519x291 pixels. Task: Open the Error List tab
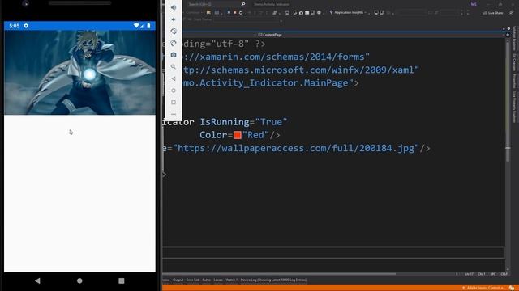pyautogui.click(x=192, y=280)
